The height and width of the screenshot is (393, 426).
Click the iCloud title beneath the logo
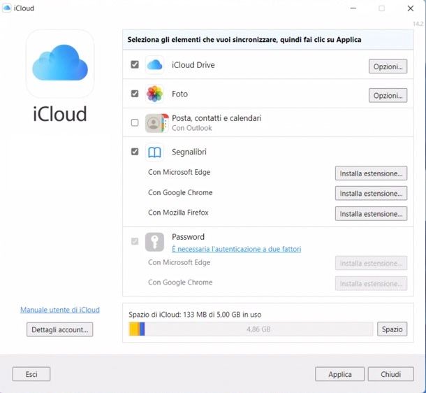point(60,114)
